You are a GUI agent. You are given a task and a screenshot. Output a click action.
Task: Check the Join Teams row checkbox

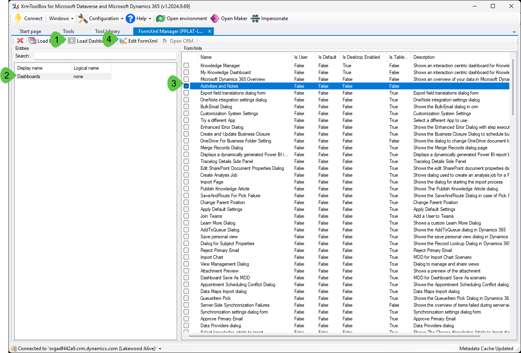186,216
